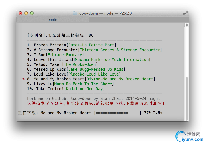This screenshot has height=144, width=205.
Task: Select track 10 Take Control
Action: pyautogui.click(x=66, y=89)
